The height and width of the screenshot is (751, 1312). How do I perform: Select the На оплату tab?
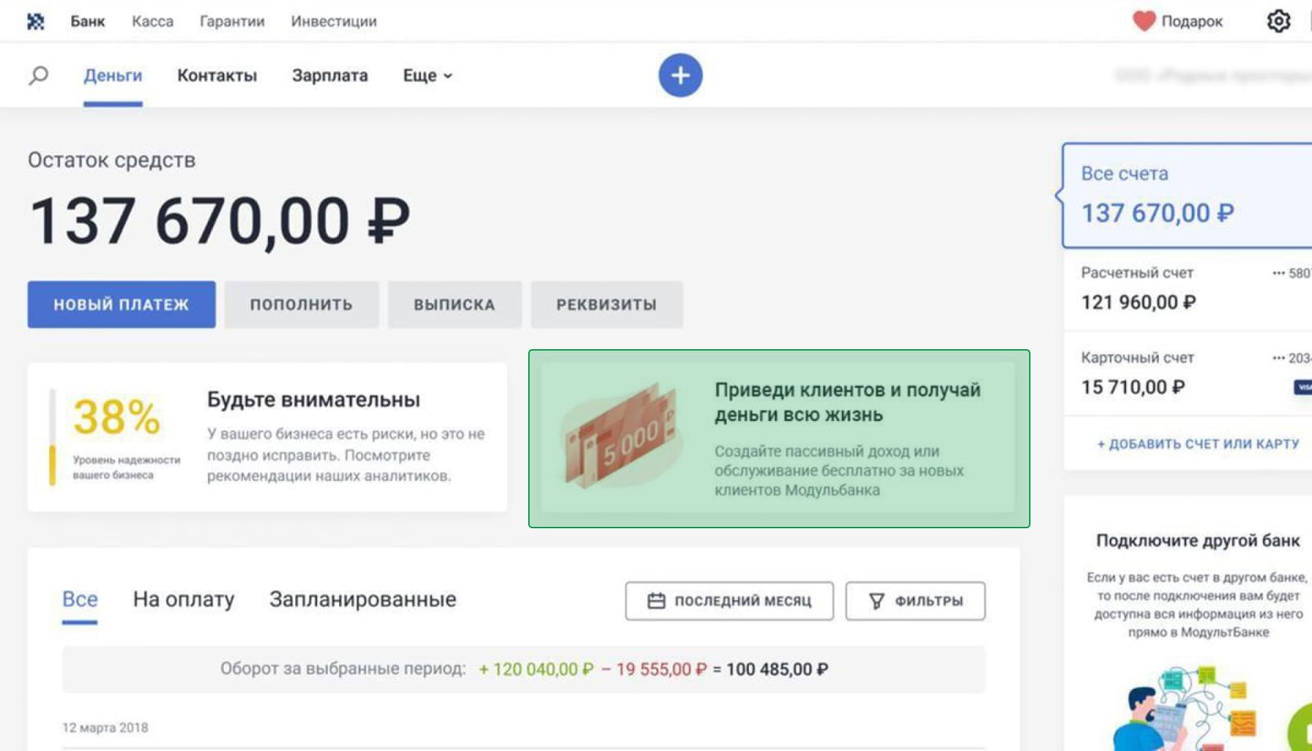click(183, 599)
